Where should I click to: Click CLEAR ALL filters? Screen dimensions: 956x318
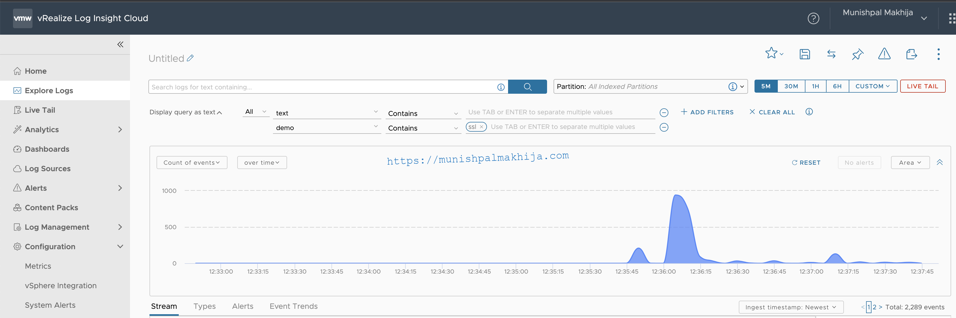pyautogui.click(x=772, y=112)
